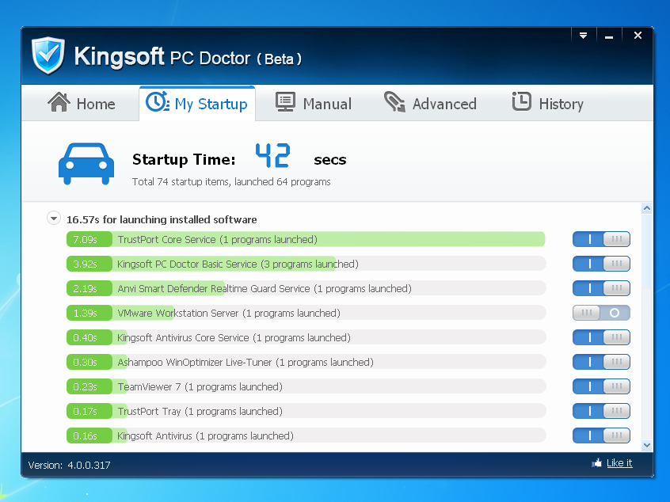Click the 3.92s time badge

pos(89,264)
